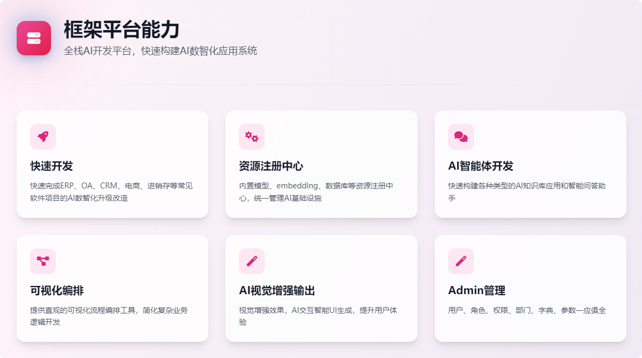Click the description about 可视化流程编排工具
The width and height of the screenshot is (642, 358).
click(x=108, y=316)
